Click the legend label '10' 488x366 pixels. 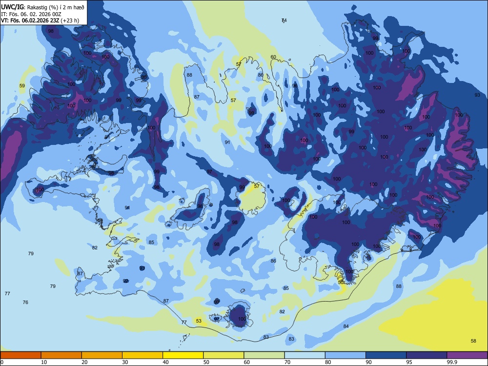(x=44, y=362)
